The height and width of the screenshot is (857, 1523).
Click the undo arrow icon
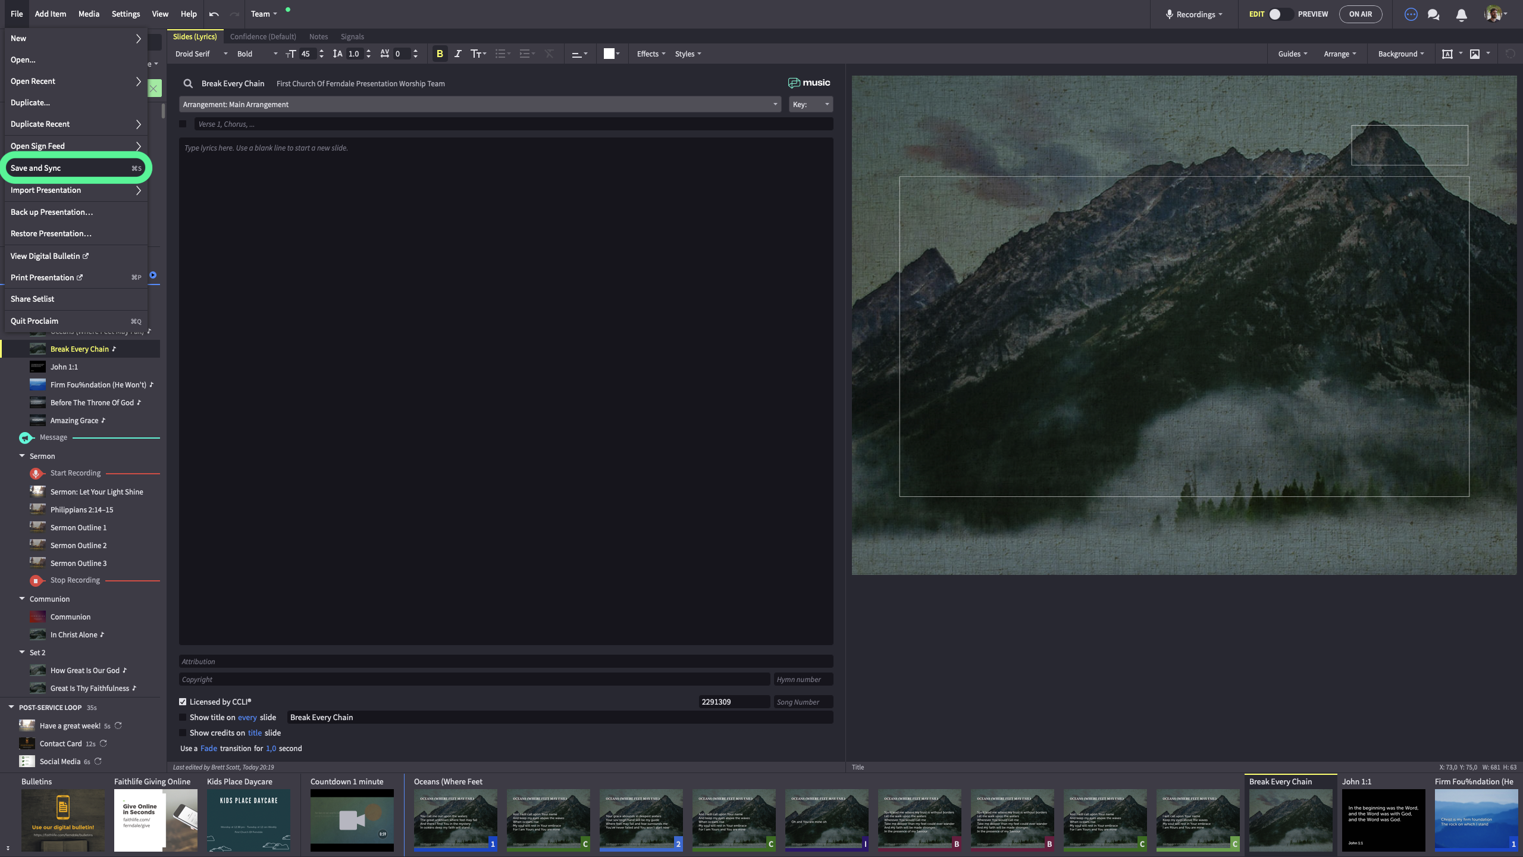(x=214, y=14)
